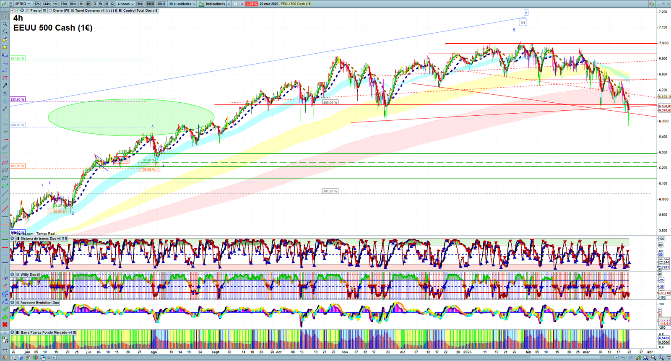671x361 pixels.
Task: Close the Sistema de trenes Doc v4 panel
Action: tap(13, 239)
